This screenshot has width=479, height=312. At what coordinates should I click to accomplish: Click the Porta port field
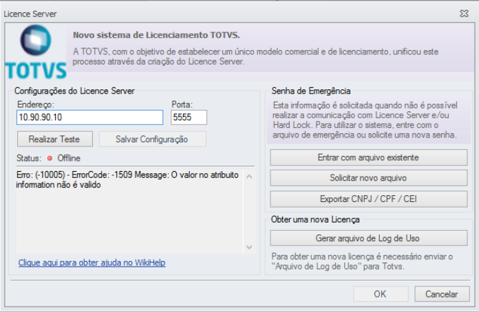point(189,118)
